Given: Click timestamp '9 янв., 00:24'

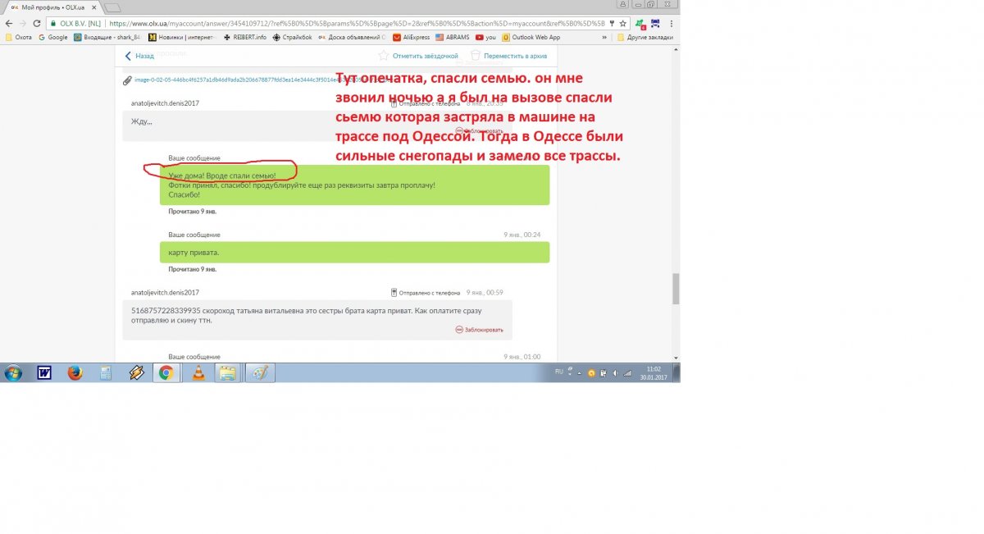Looking at the screenshot, I should click(522, 235).
